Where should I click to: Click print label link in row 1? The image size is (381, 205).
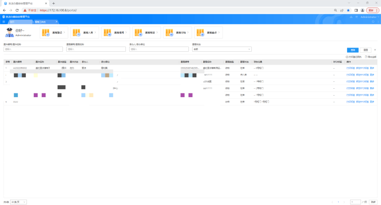pos(350,68)
